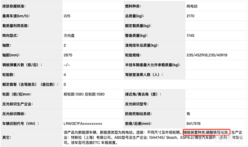Select the label 额定载质量(kg):

click(138, 26)
